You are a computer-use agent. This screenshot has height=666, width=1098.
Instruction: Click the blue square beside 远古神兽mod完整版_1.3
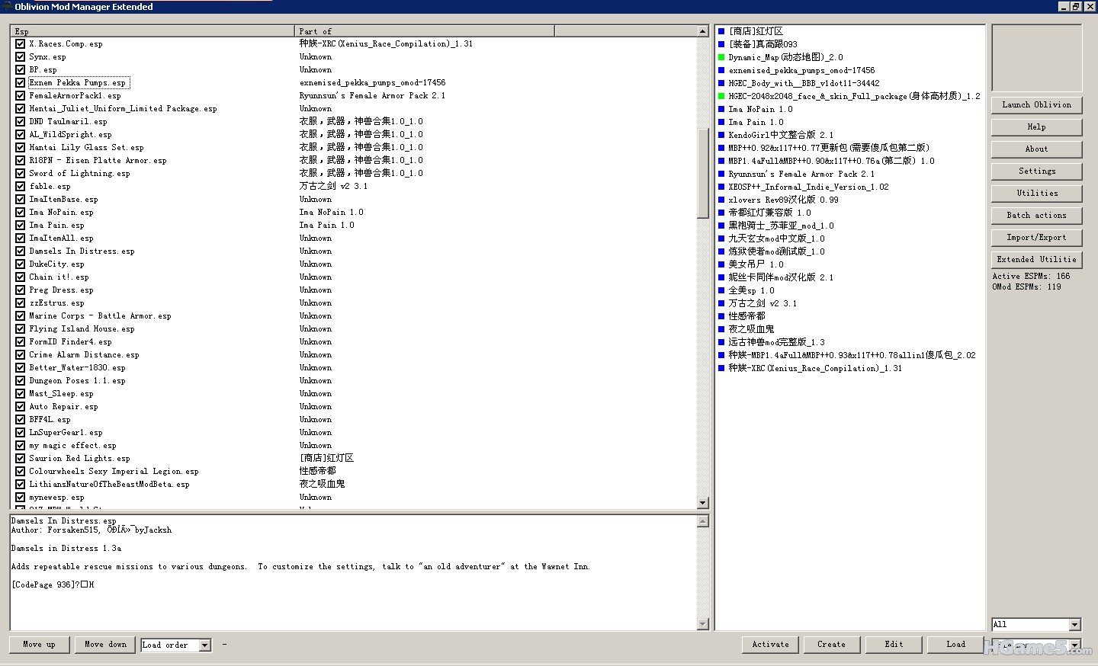(x=721, y=342)
